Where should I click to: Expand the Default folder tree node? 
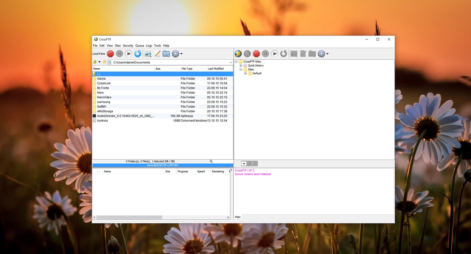click(246, 73)
